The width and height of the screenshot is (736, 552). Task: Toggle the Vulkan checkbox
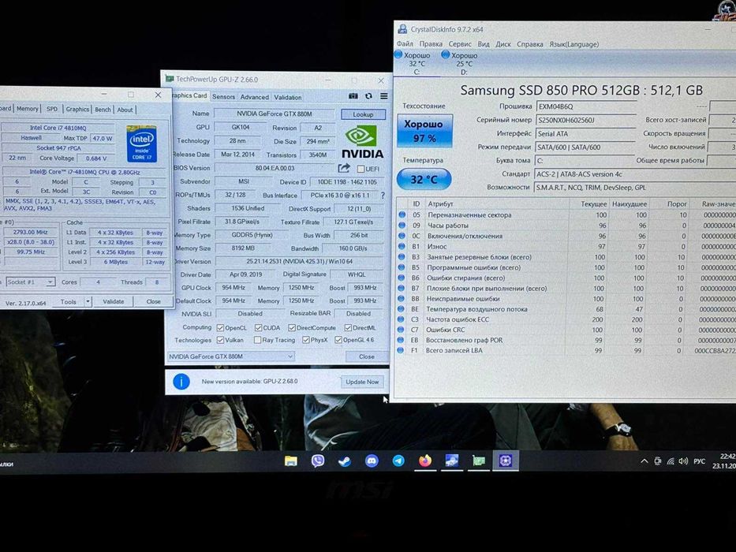tap(220, 340)
